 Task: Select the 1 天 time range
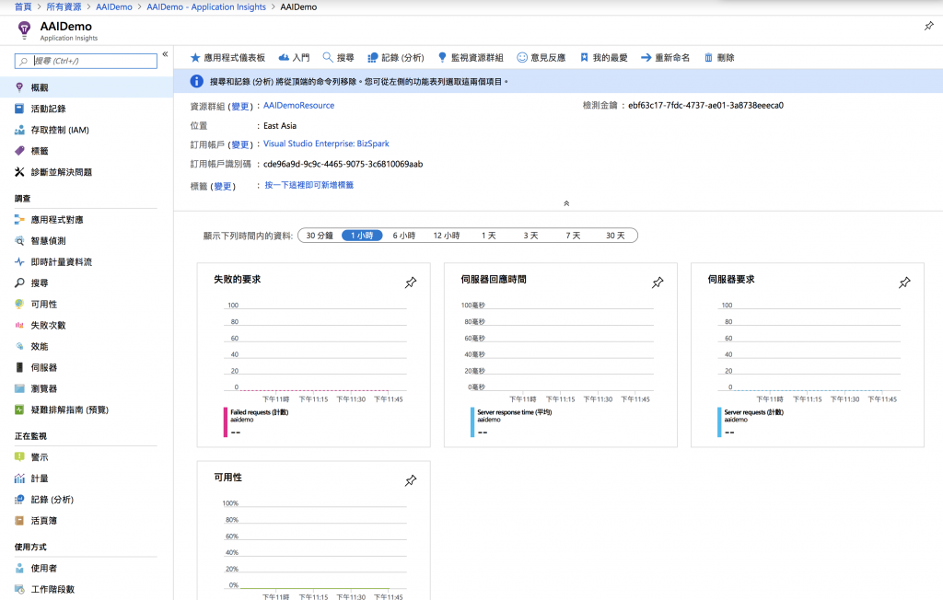pos(488,236)
